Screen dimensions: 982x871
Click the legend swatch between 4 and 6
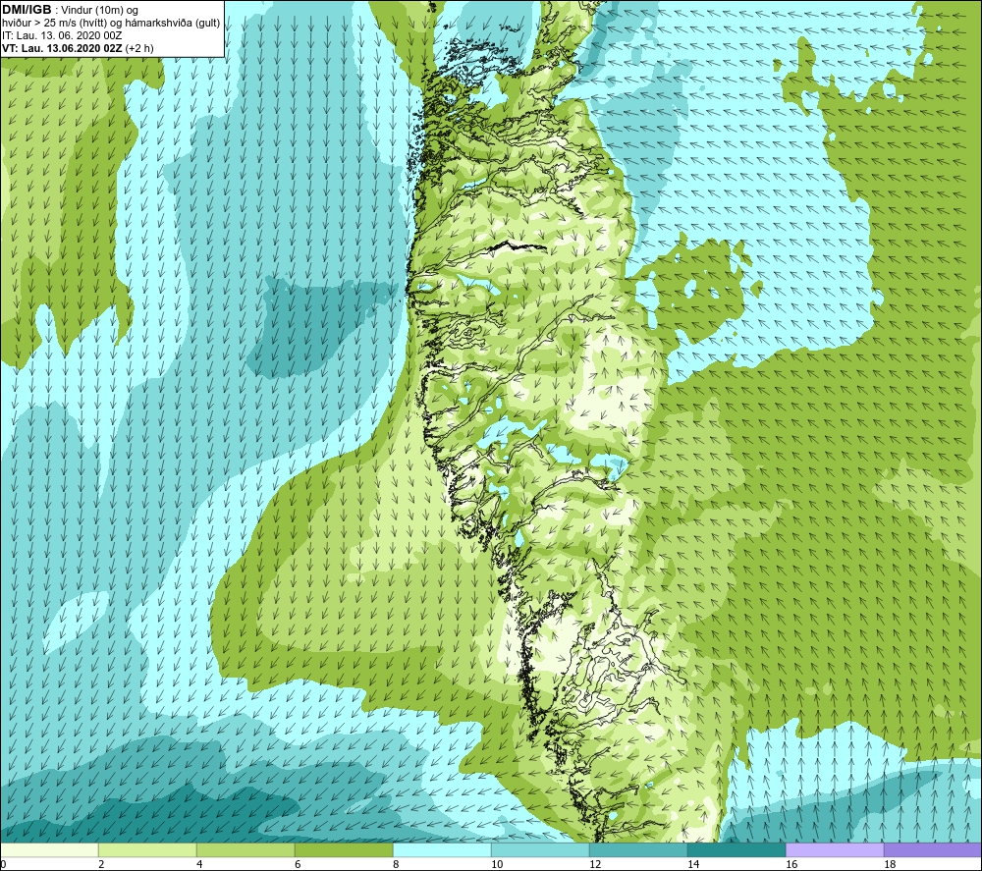tap(245, 849)
